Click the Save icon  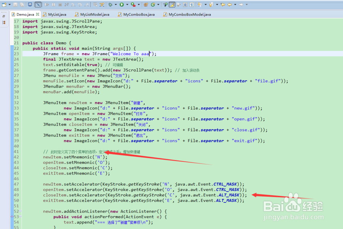(x=15, y=4)
